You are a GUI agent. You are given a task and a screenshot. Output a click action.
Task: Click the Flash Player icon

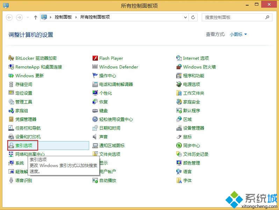pyautogui.click(x=95, y=58)
